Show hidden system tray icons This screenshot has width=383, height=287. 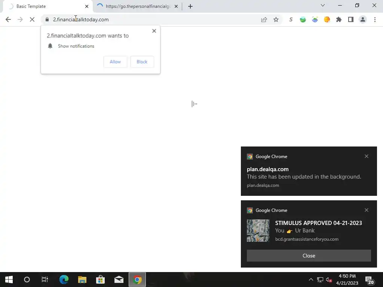tap(311, 280)
